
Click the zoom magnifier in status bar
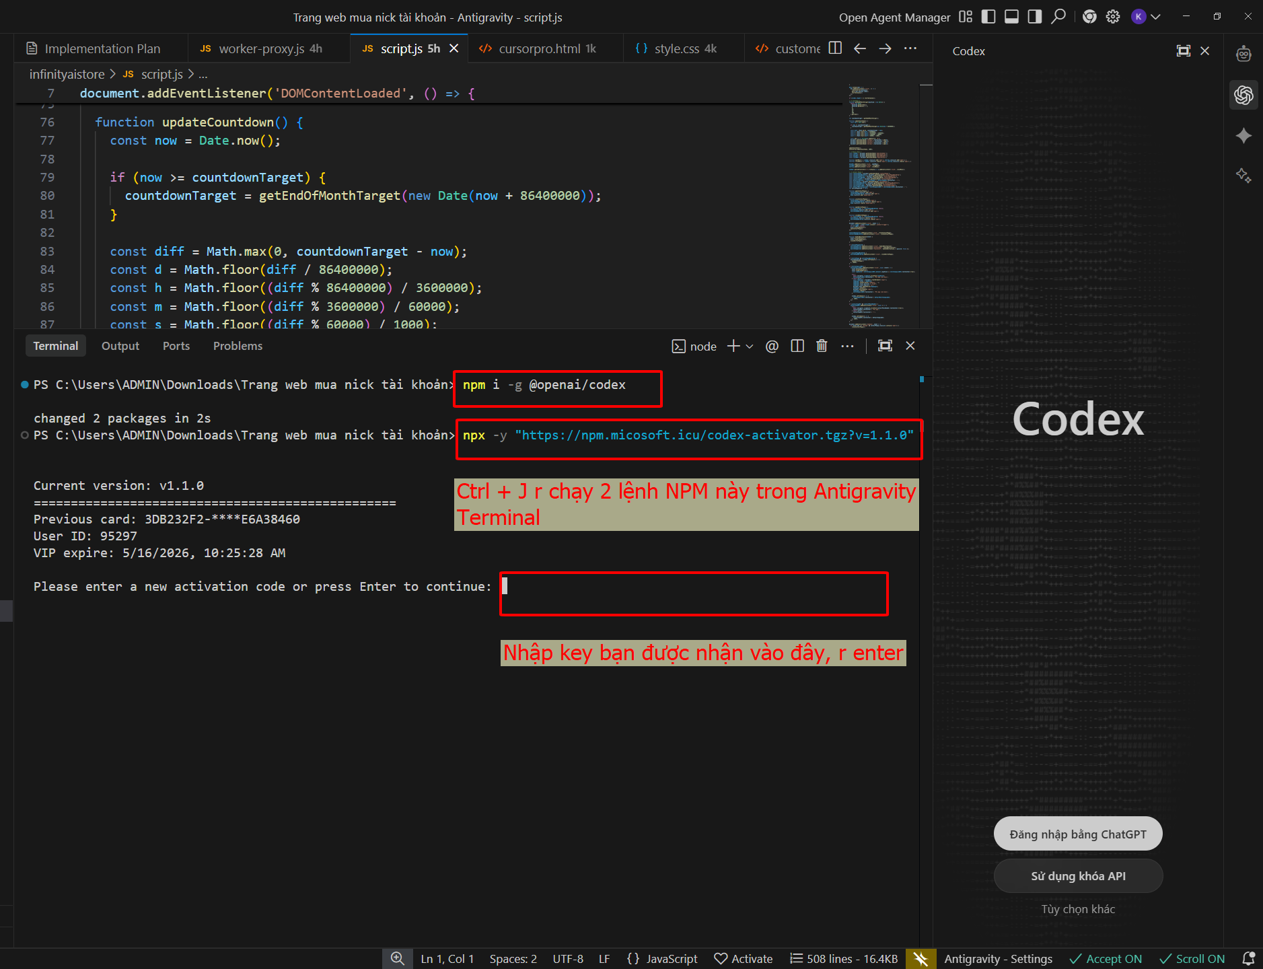(398, 959)
